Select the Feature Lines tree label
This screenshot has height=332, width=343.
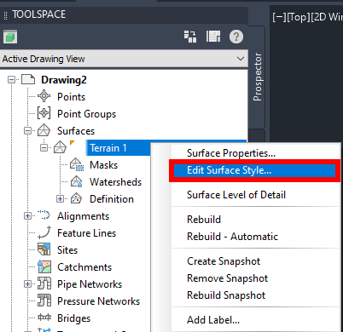(86, 233)
